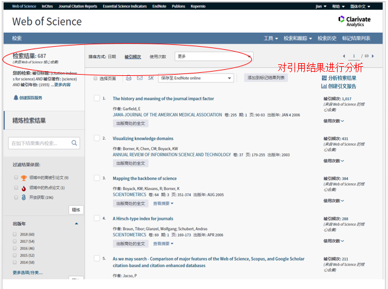Select the checkbox for result 1
Screen dimensions: 388x289
[x=97, y=98]
